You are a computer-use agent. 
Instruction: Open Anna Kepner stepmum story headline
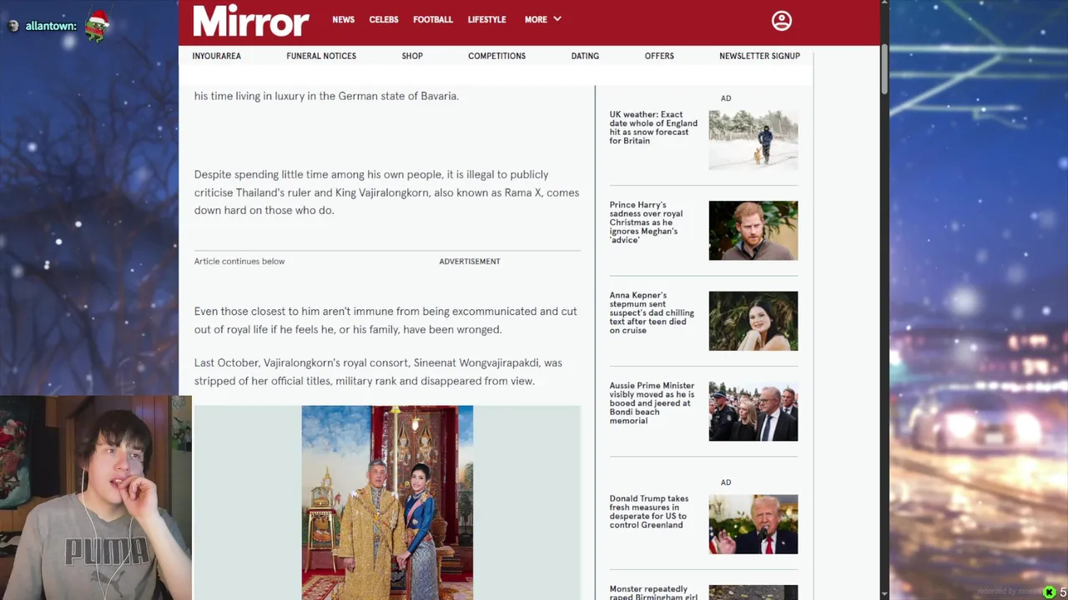pos(652,312)
